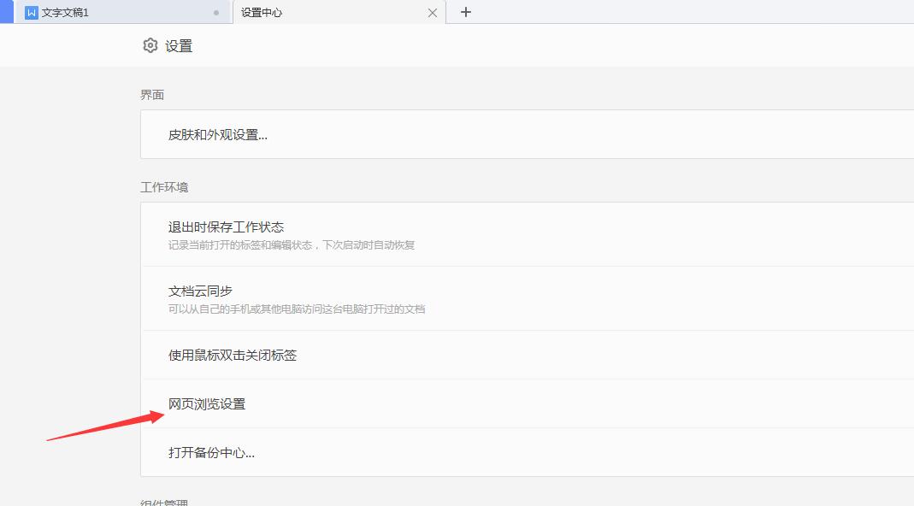This screenshot has width=914, height=506.
Task: Click the gear settings icon beside 设置 heading
Action: tap(150, 45)
